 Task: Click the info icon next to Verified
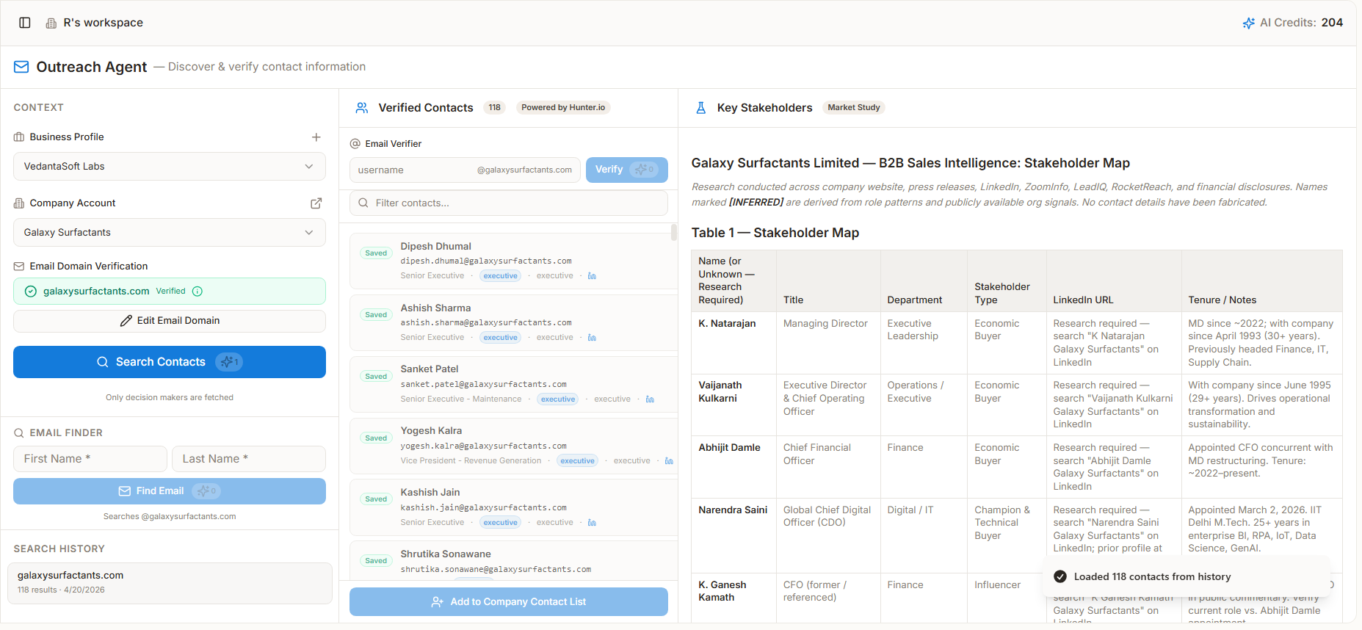198,292
